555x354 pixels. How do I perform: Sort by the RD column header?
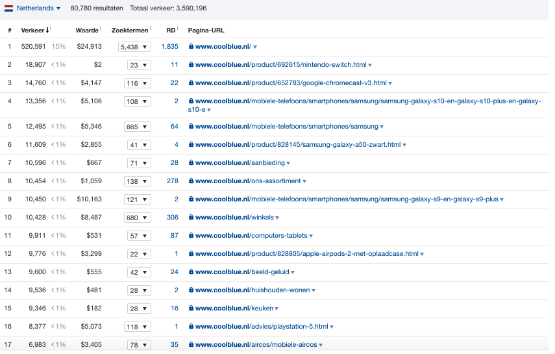click(x=171, y=31)
